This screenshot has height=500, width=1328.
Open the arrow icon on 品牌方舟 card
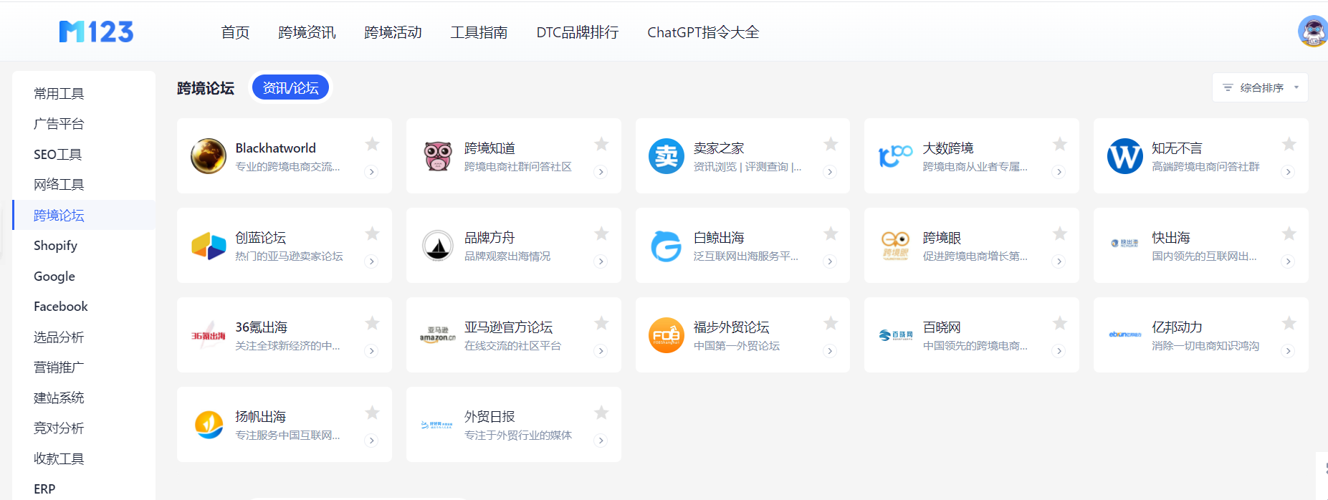click(x=601, y=261)
